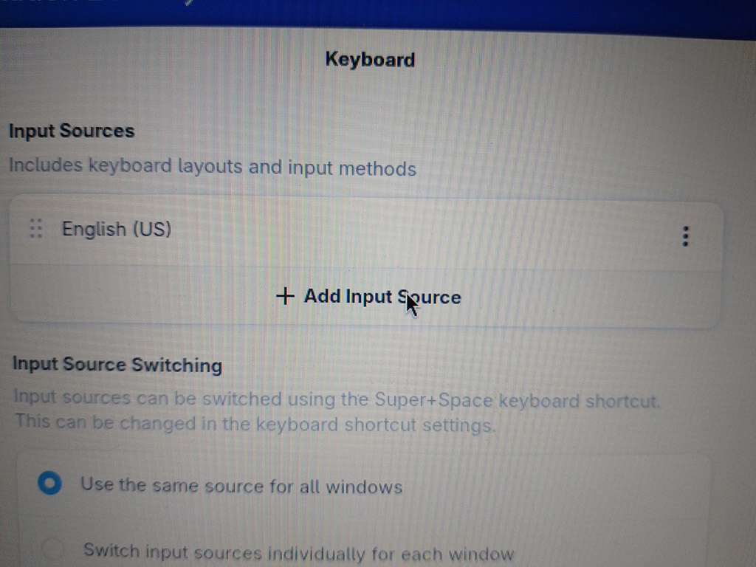Click the plus icon before Add Input Source
Viewport: 756px width, 567px height.
(285, 295)
